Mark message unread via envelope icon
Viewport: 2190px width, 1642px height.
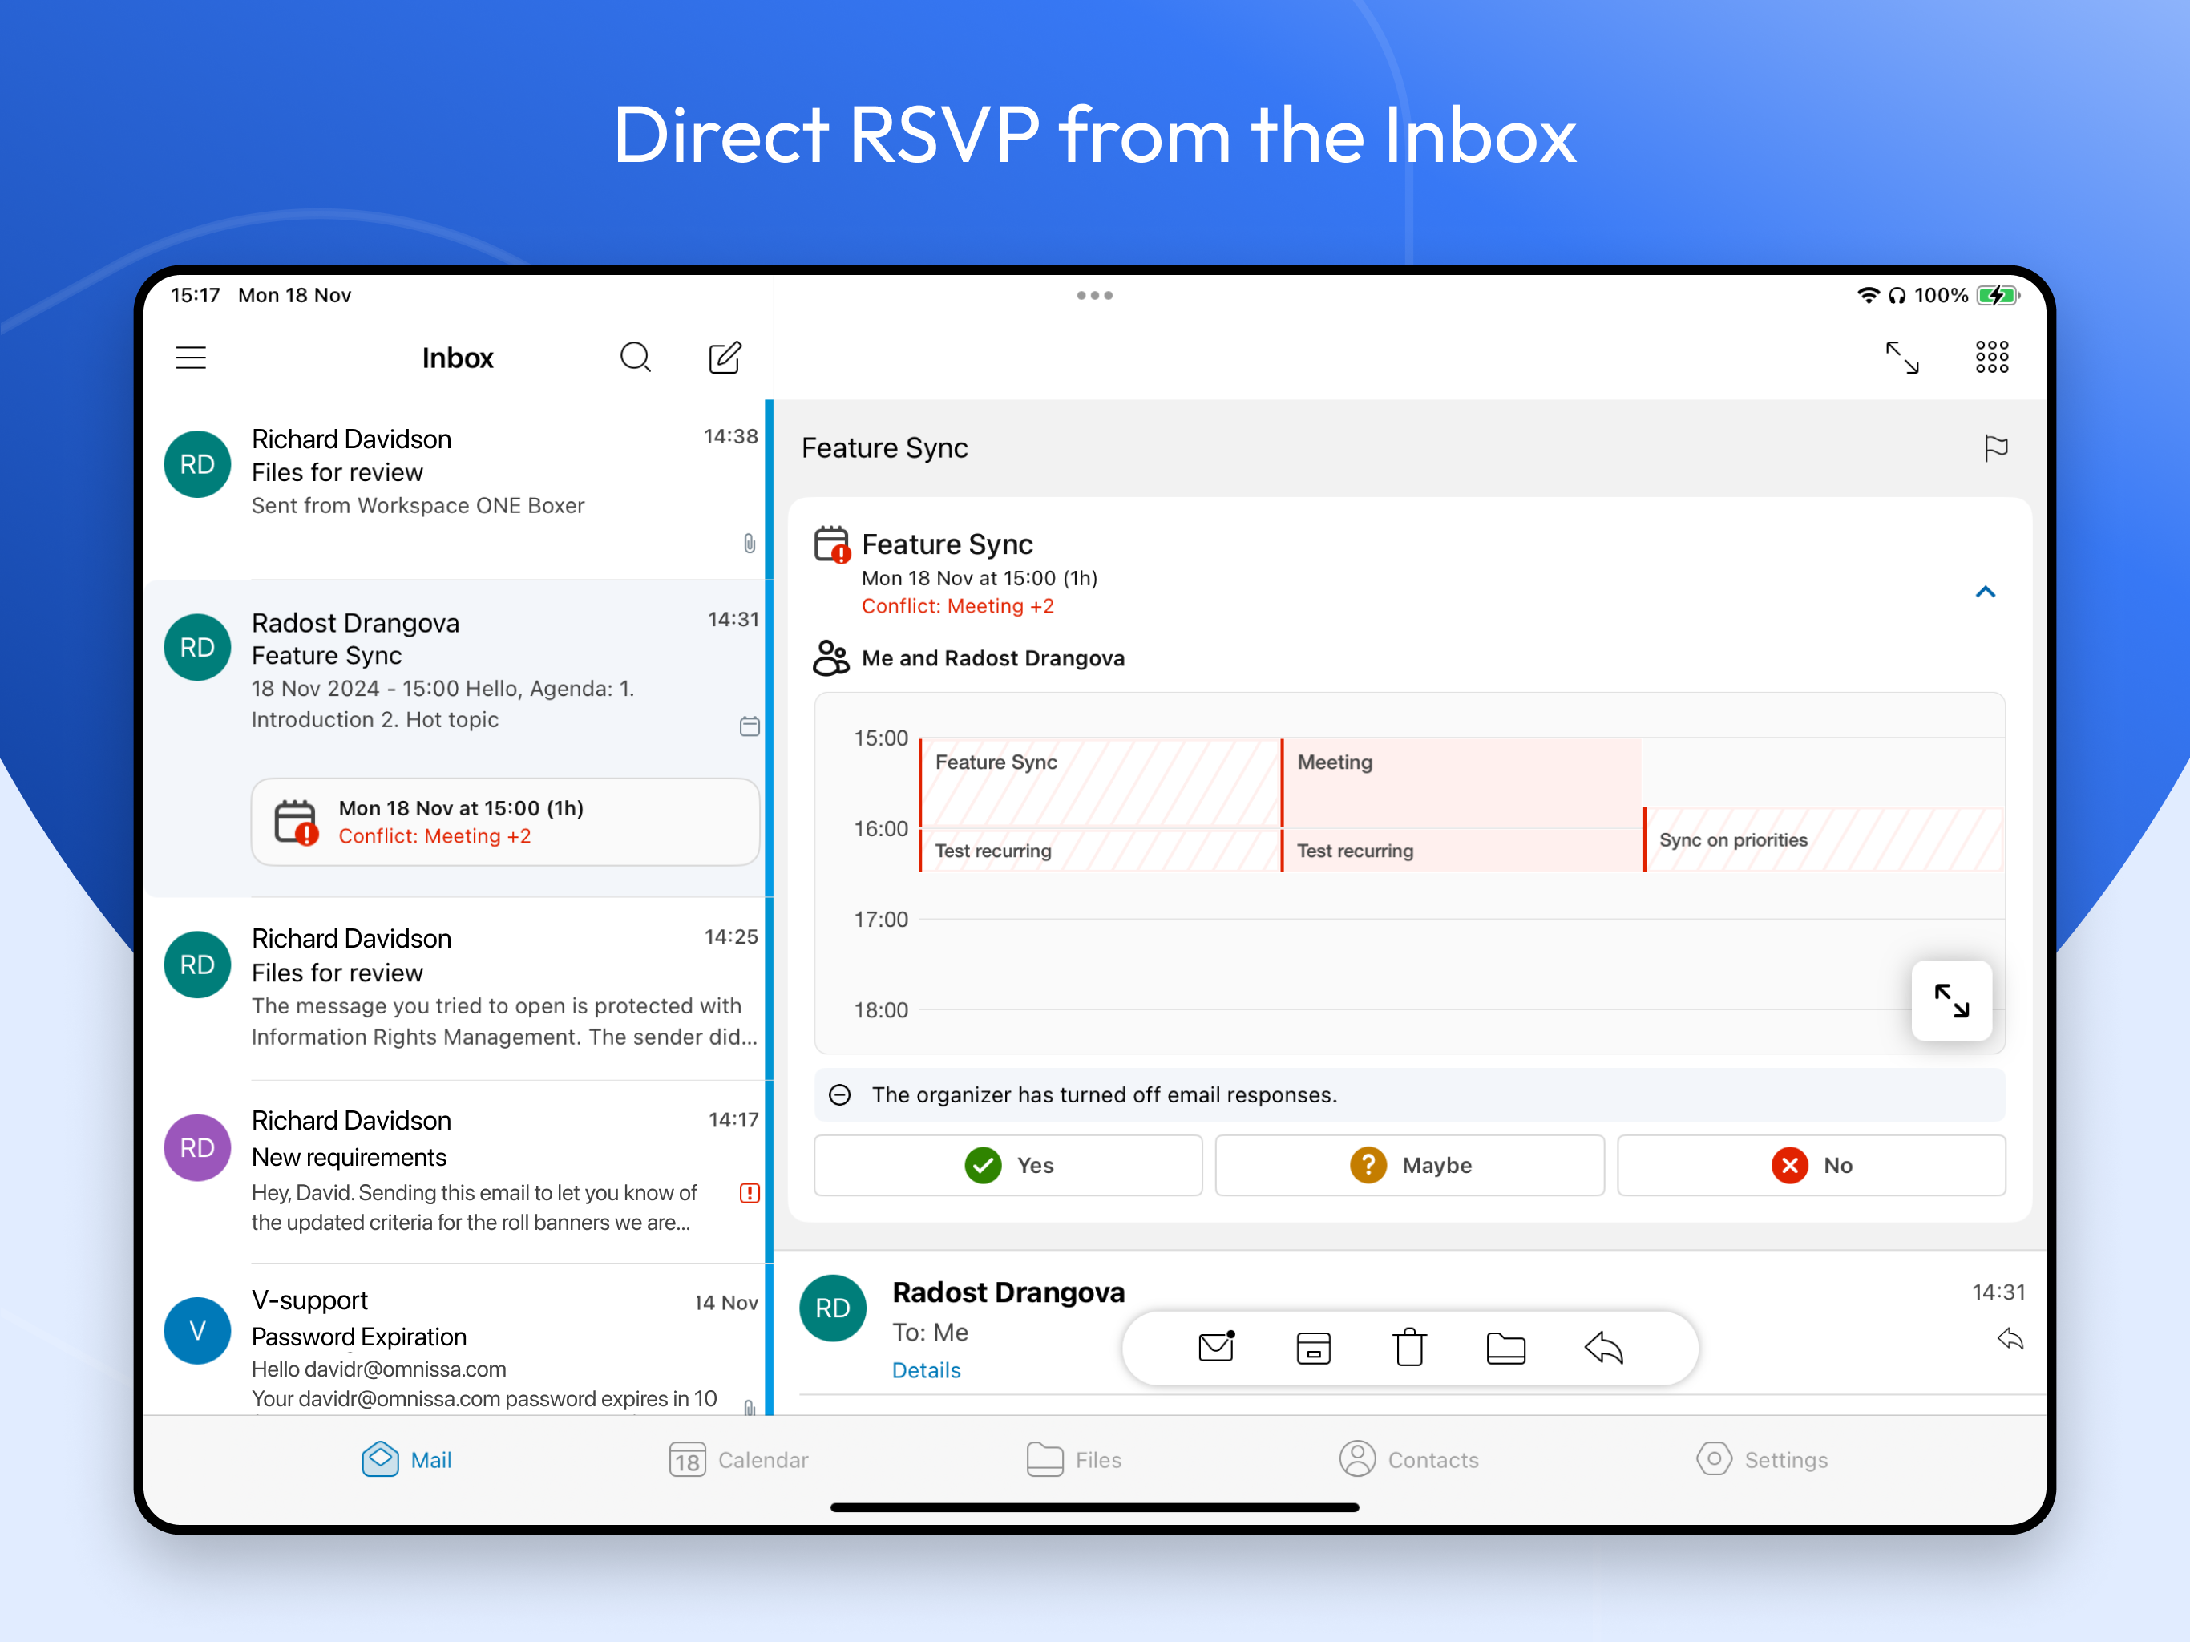(x=1216, y=1348)
